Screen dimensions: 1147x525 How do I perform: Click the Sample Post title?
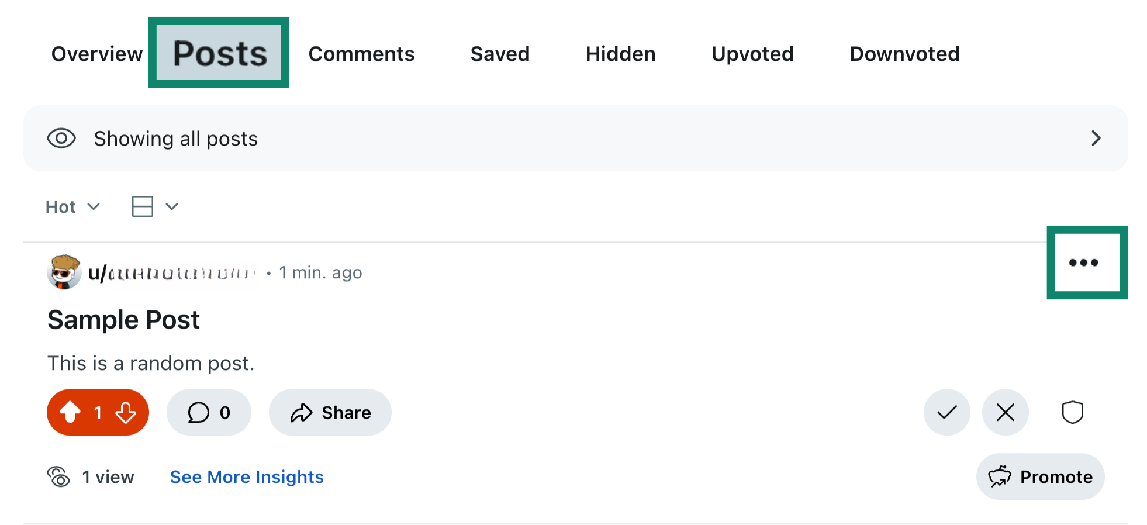pyautogui.click(x=123, y=319)
